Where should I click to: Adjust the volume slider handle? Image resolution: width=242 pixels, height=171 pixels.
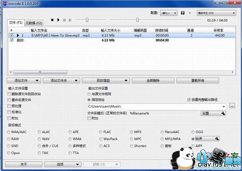click(x=87, y=20)
